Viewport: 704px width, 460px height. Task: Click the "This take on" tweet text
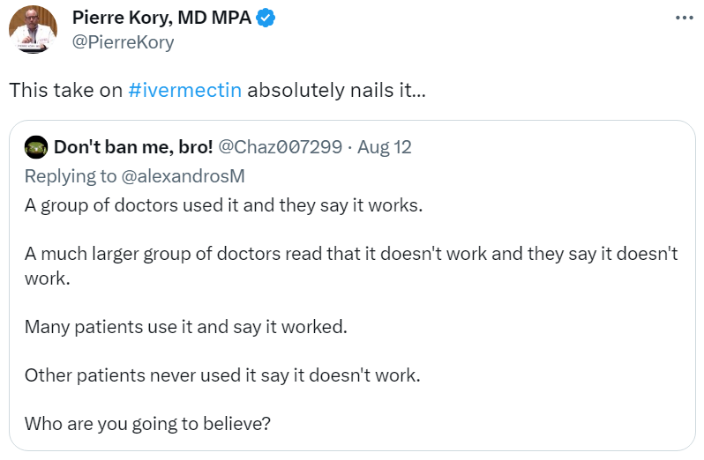[x=65, y=91]
